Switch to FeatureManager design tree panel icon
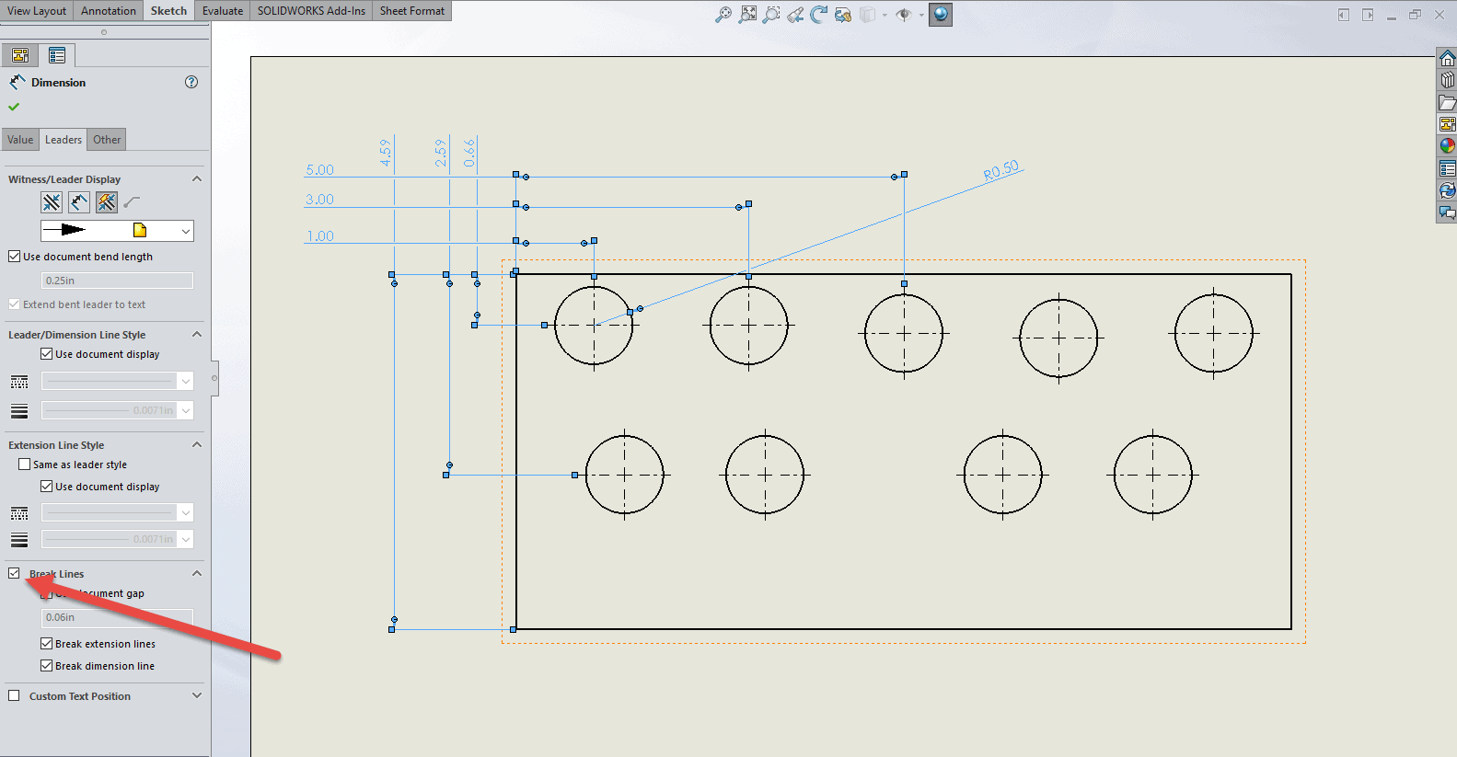 (x=20, y=55)
